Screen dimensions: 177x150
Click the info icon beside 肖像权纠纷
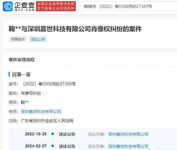point(45,93)
